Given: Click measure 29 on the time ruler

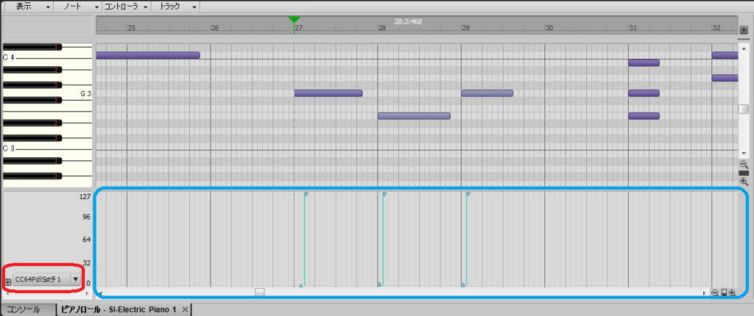Looking at the screenshot, I should click(x=465, y=29).
